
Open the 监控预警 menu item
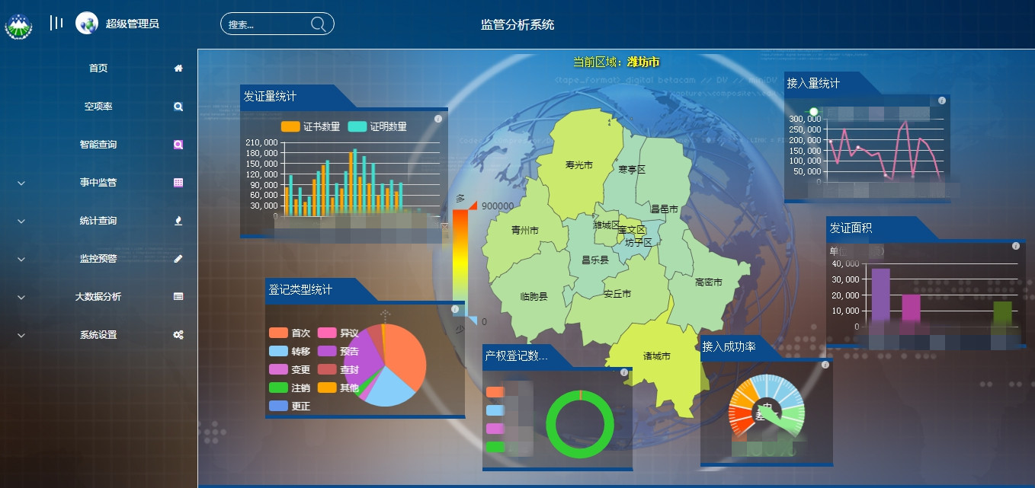98,259
